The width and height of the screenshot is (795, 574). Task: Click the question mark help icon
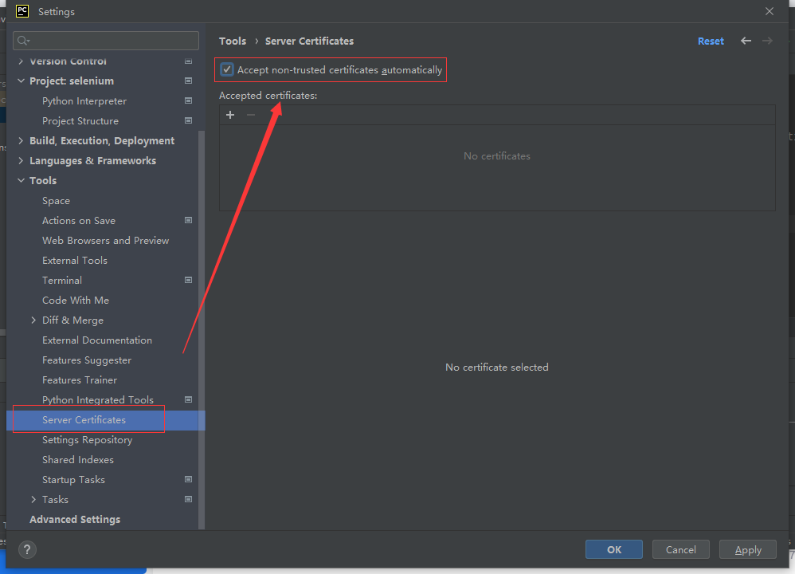coord(27,549)
